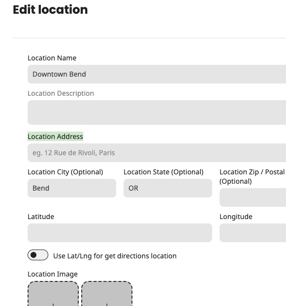Screen dimensions: 286x306
Task: Click the Location Address input field
Action: 157,153
